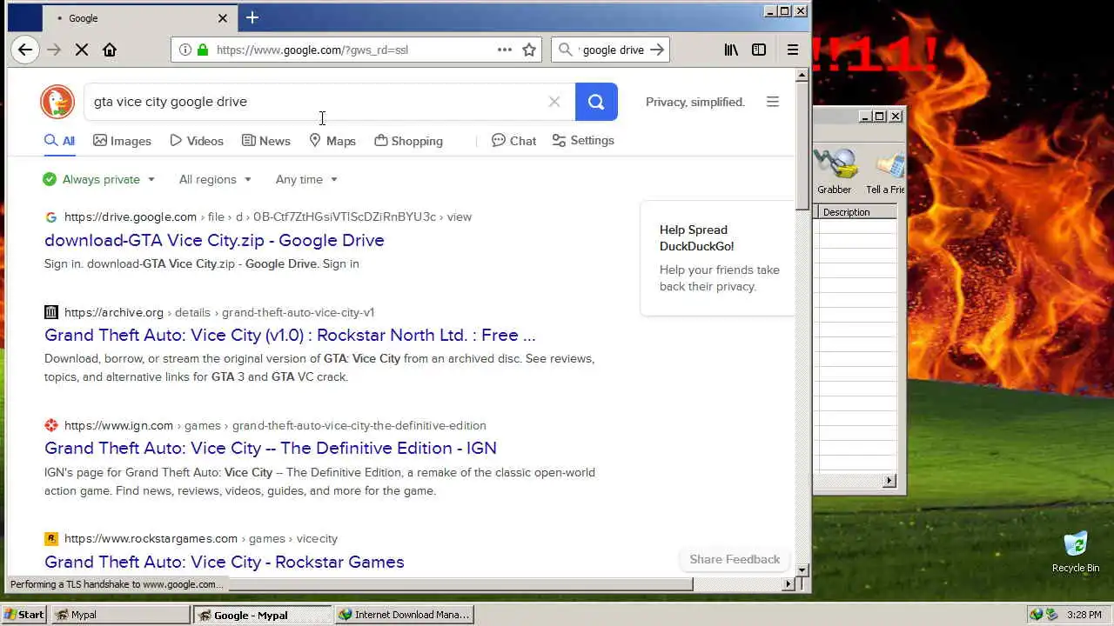Click the magnifier icon in browser search box
1114x626 pixels.
click(x=566, y=50)
